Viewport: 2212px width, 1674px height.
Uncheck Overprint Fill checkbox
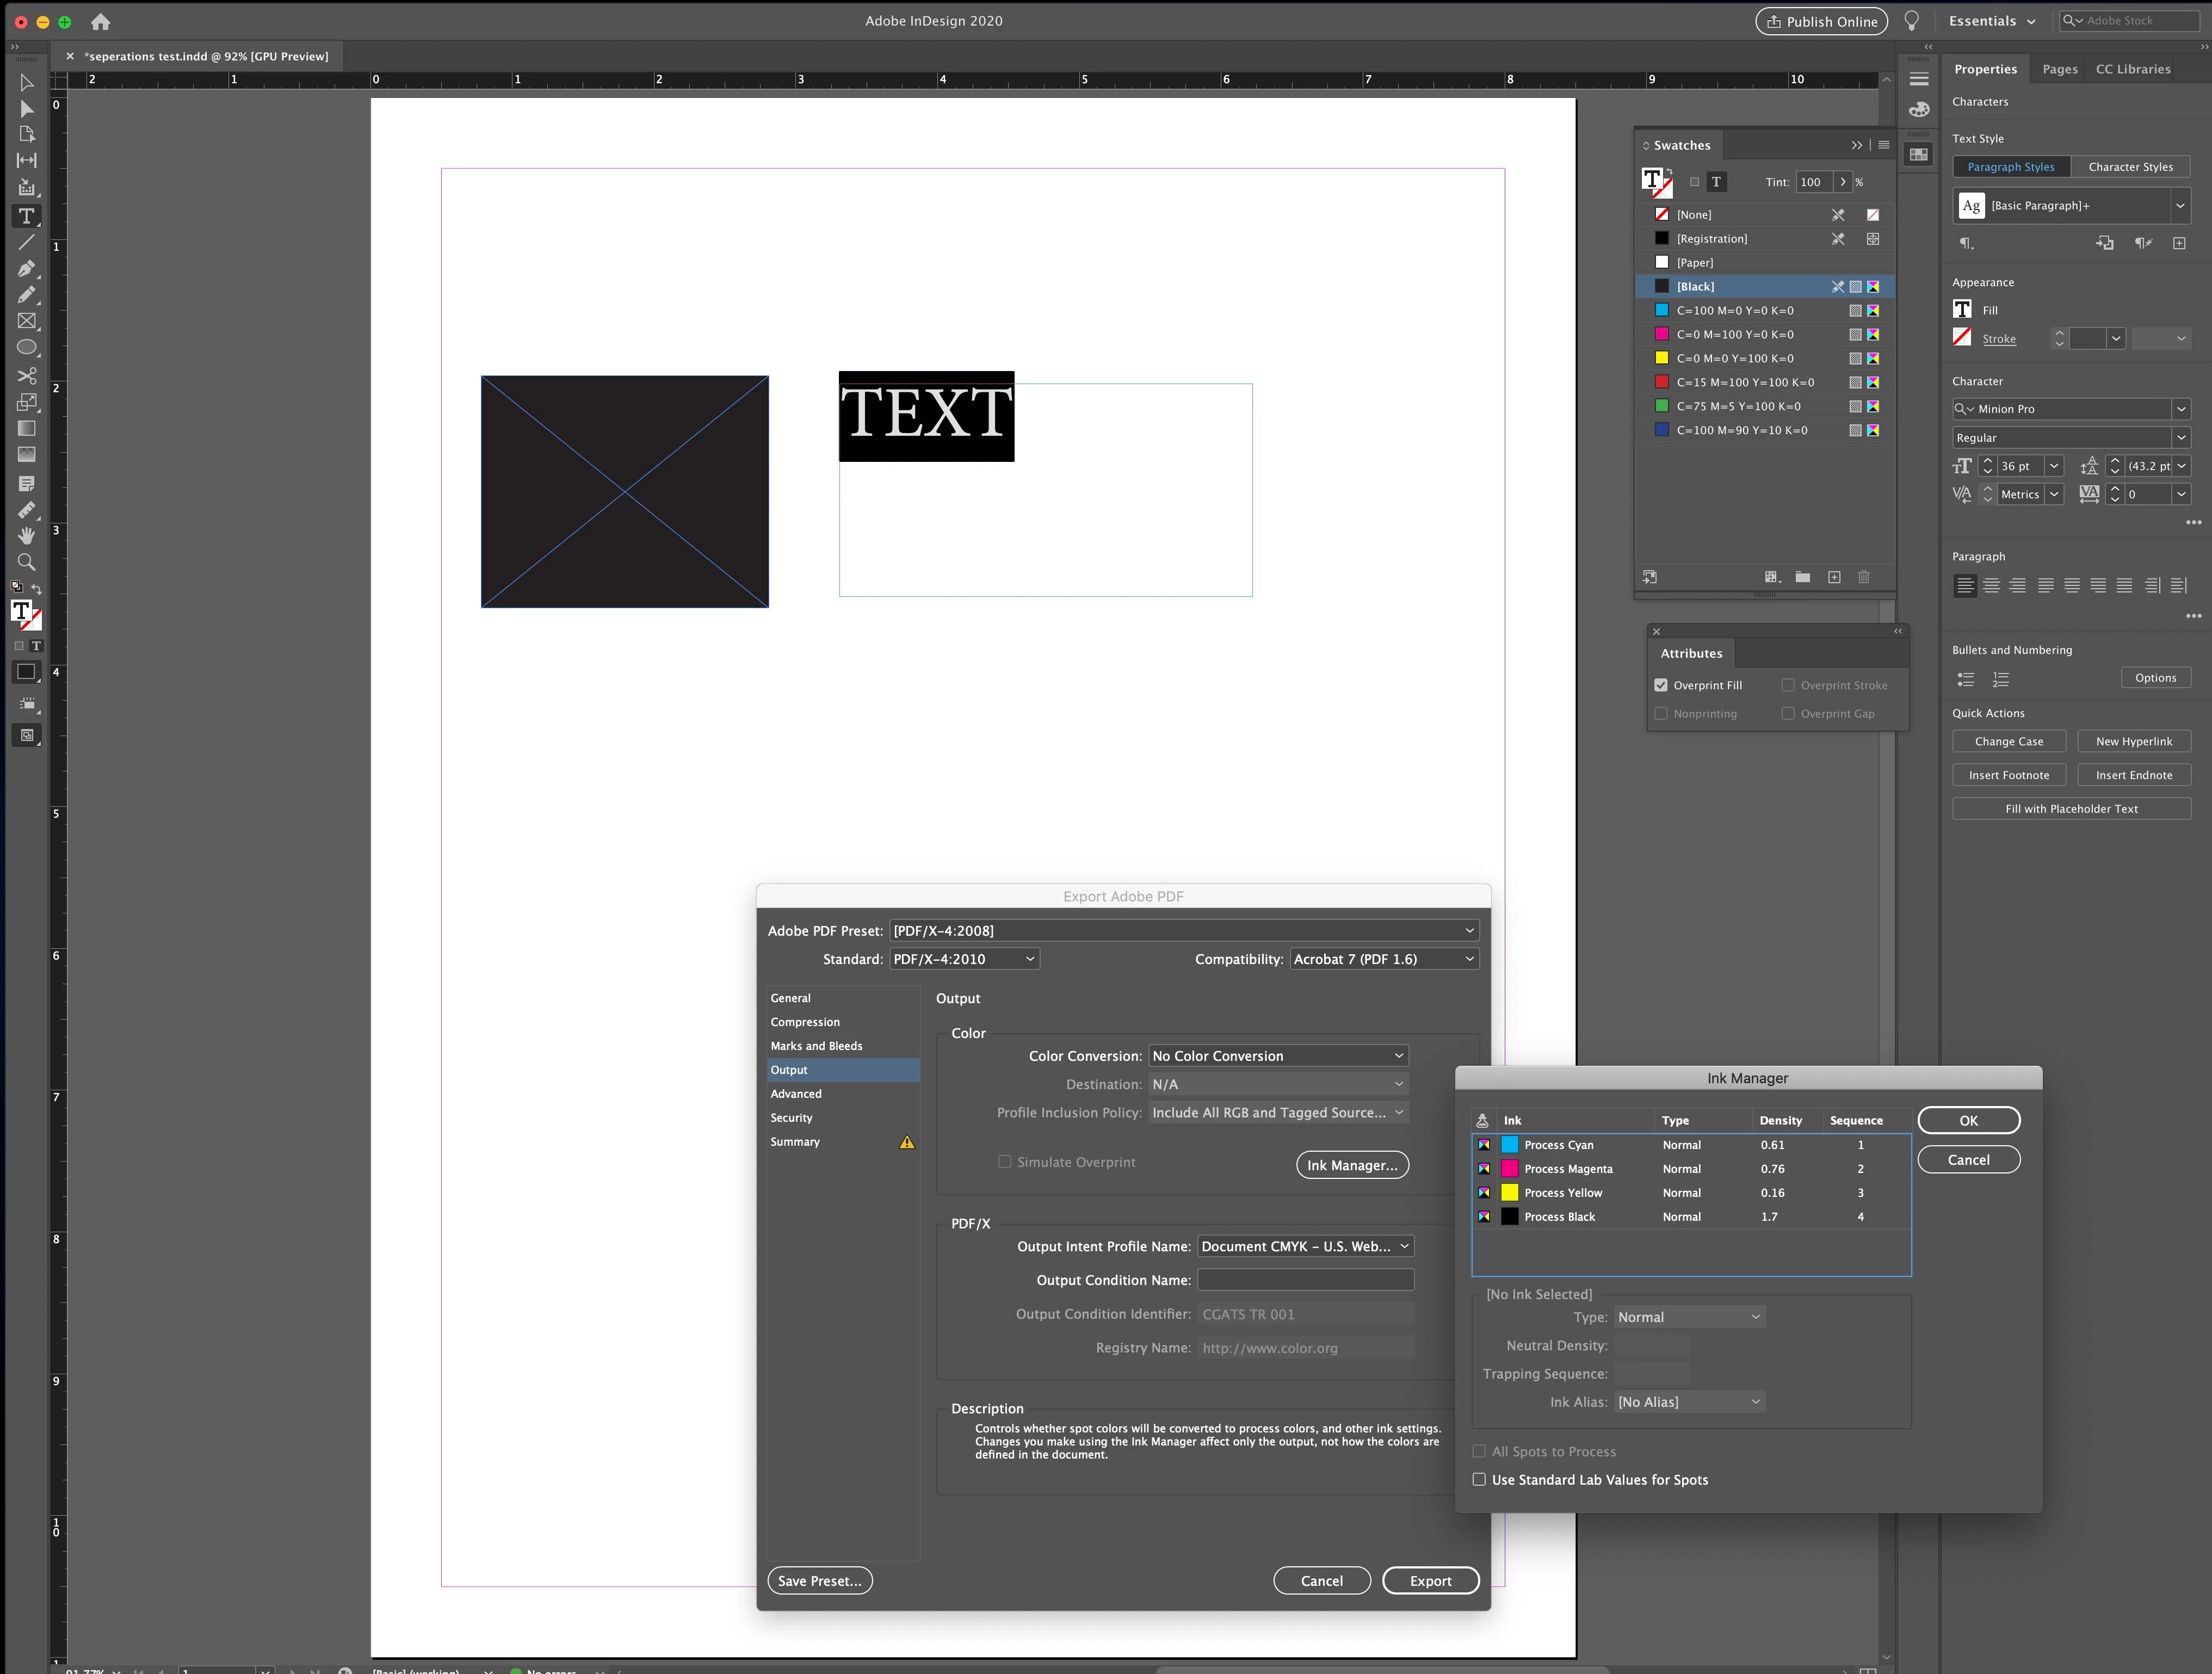(x=1661, y=685)
